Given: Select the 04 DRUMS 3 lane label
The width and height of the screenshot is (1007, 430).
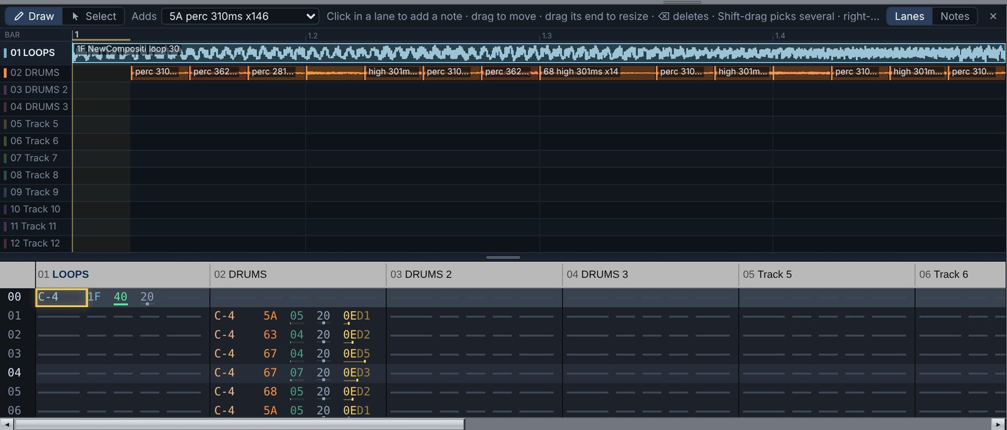Looking at the screenshot, I should [37, 106].
